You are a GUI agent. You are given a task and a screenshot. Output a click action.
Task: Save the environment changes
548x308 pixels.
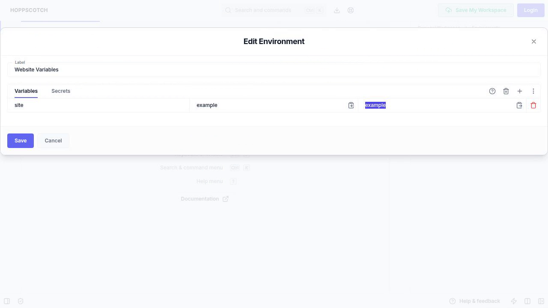click(21, 141)
